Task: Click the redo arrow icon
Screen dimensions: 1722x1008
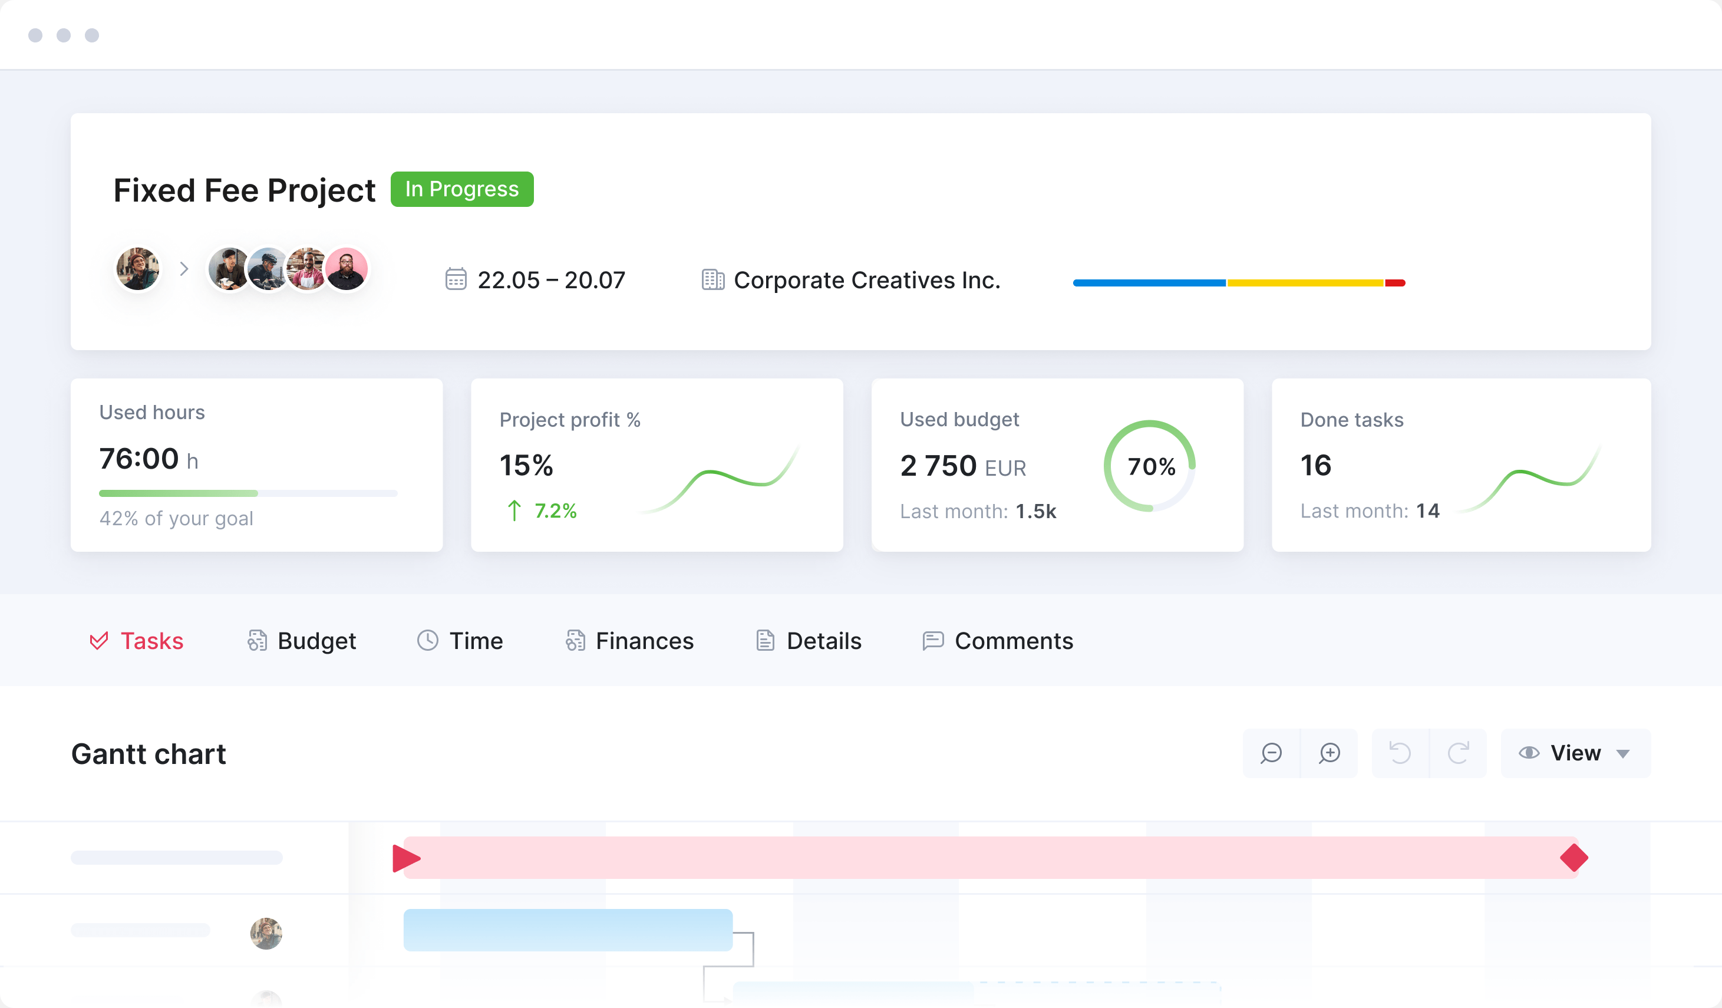Action: coord(1458,753)
